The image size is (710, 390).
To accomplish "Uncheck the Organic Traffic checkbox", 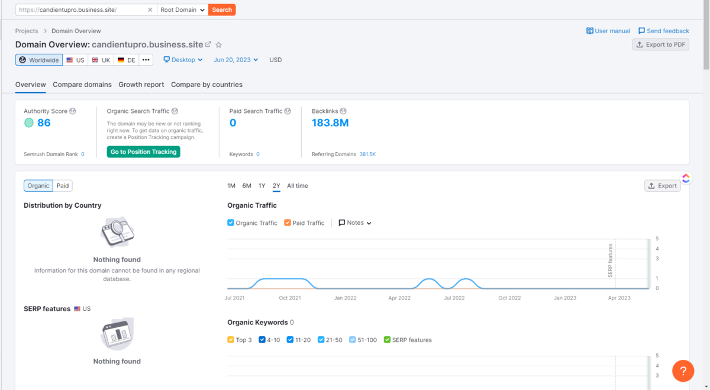I will [x=231, y=223].
